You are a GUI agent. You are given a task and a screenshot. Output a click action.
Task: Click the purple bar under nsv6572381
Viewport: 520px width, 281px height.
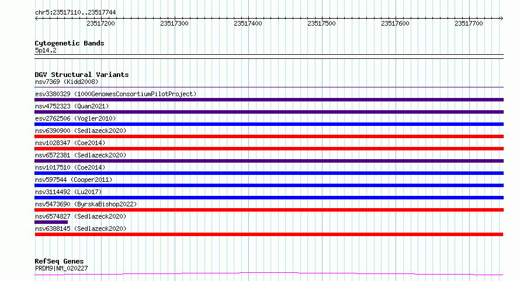pyautogui.click(x=269, y=161)
